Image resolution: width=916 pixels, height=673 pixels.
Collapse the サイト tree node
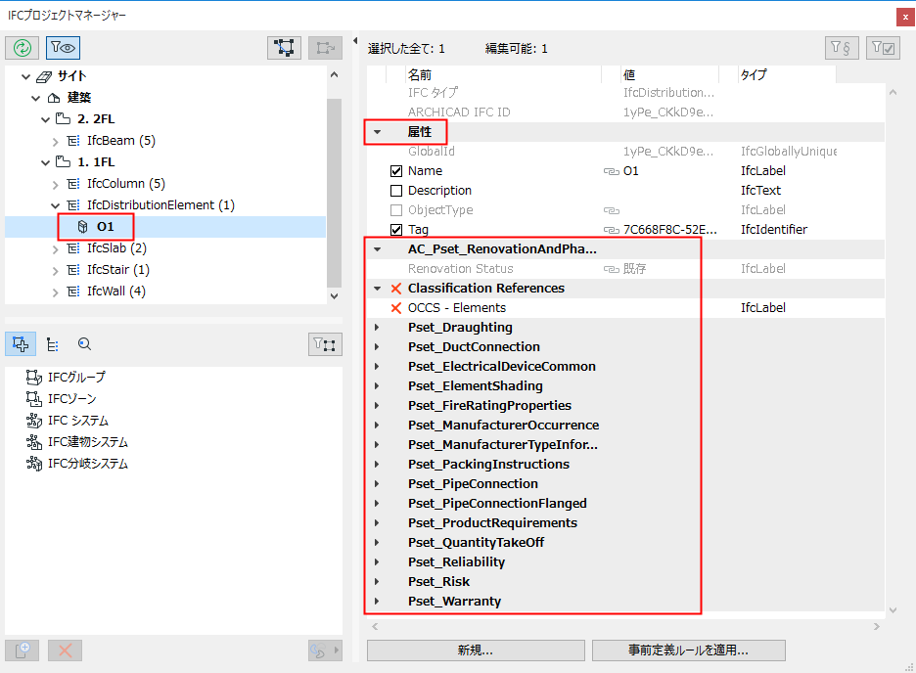point(25,76)
